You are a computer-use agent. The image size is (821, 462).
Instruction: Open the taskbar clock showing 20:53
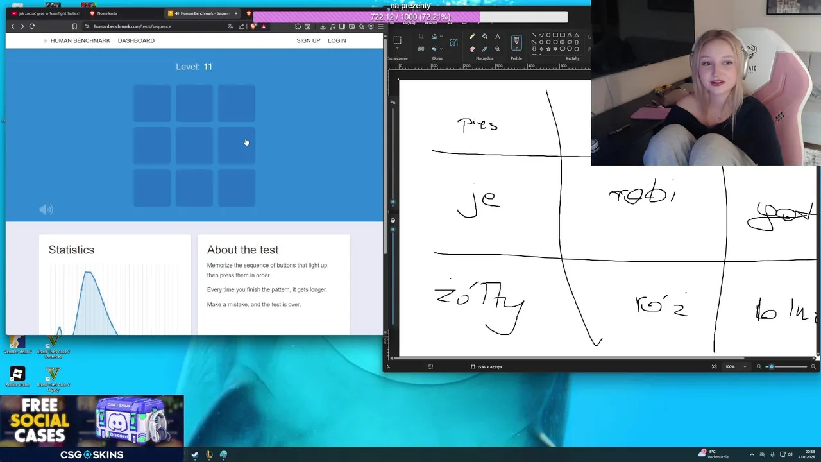click(x=807, y=454)
